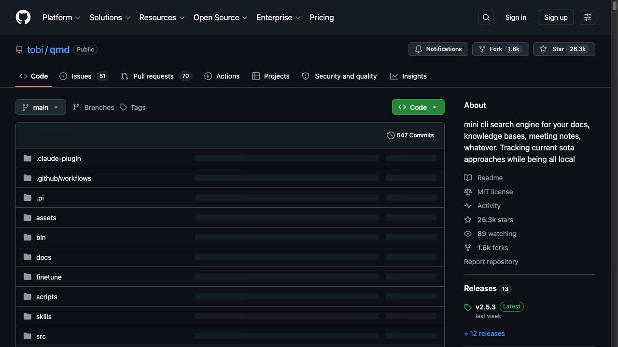Open the tobi owner profile link

[35, 50]
